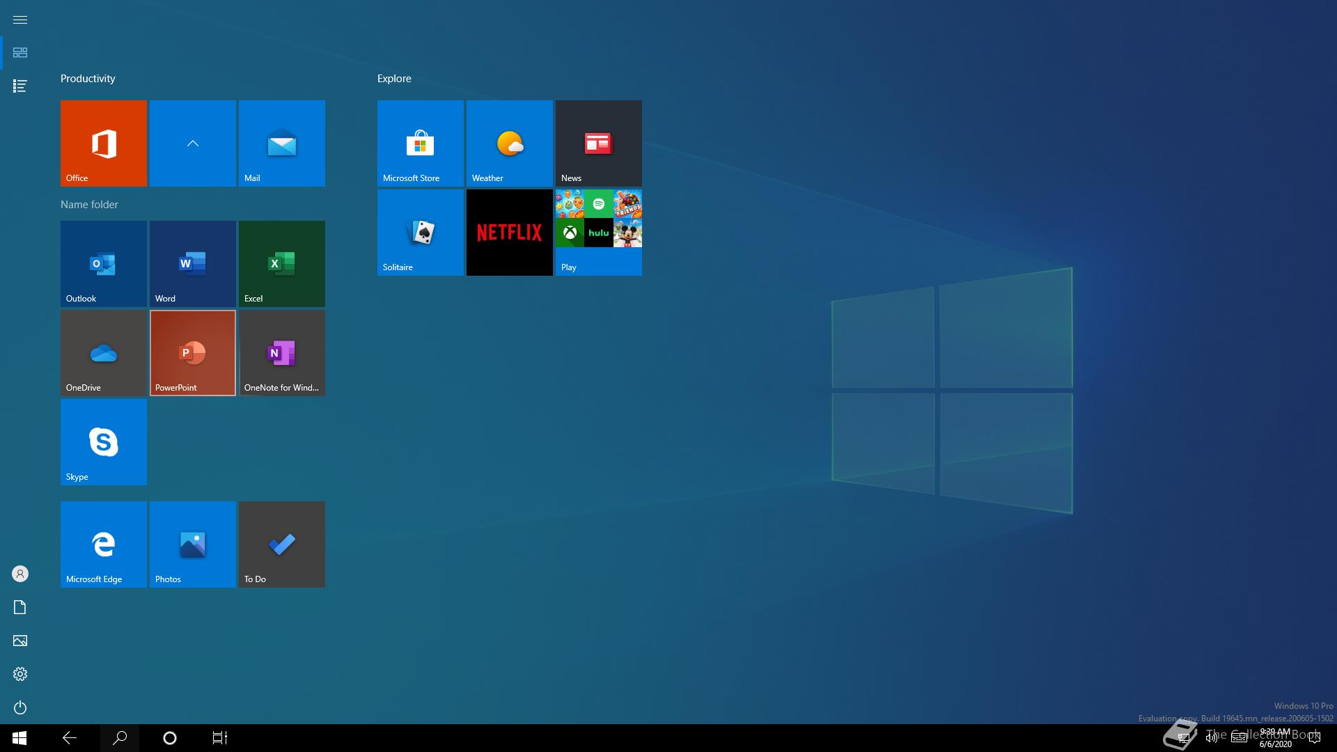The image size is (1337, 752).
Task: Open clock showing 9:39 AM
Action: point(1275,738)
